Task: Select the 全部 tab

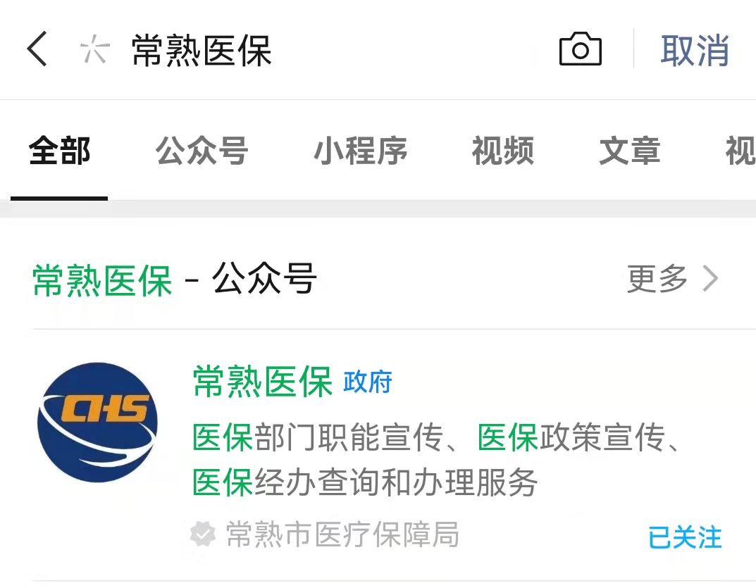Action: tap(59, 151)
